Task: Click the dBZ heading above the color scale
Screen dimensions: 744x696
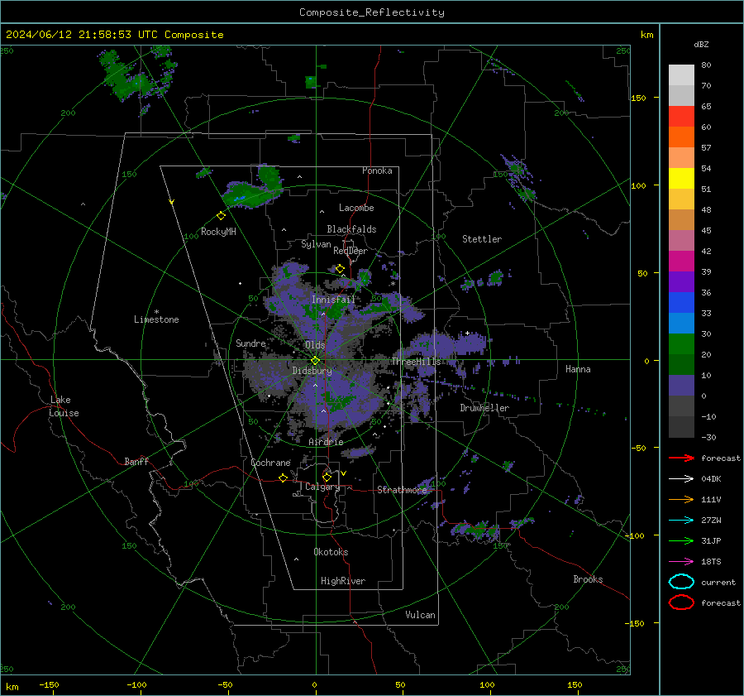Action: tap(701, 44)
